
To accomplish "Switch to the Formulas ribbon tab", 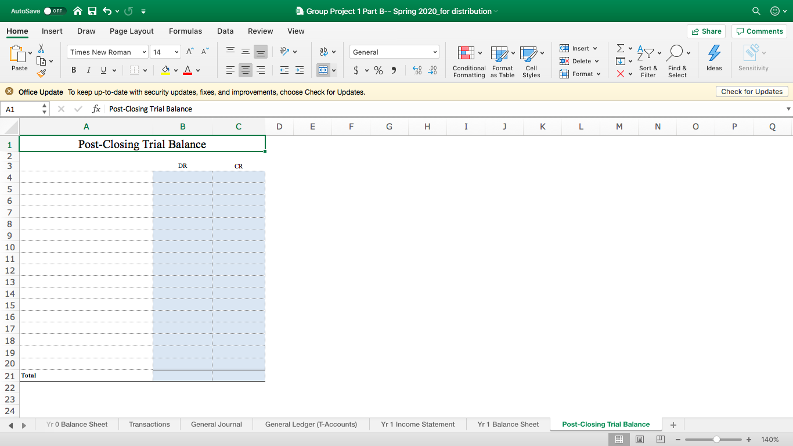I will pos(185,31).
